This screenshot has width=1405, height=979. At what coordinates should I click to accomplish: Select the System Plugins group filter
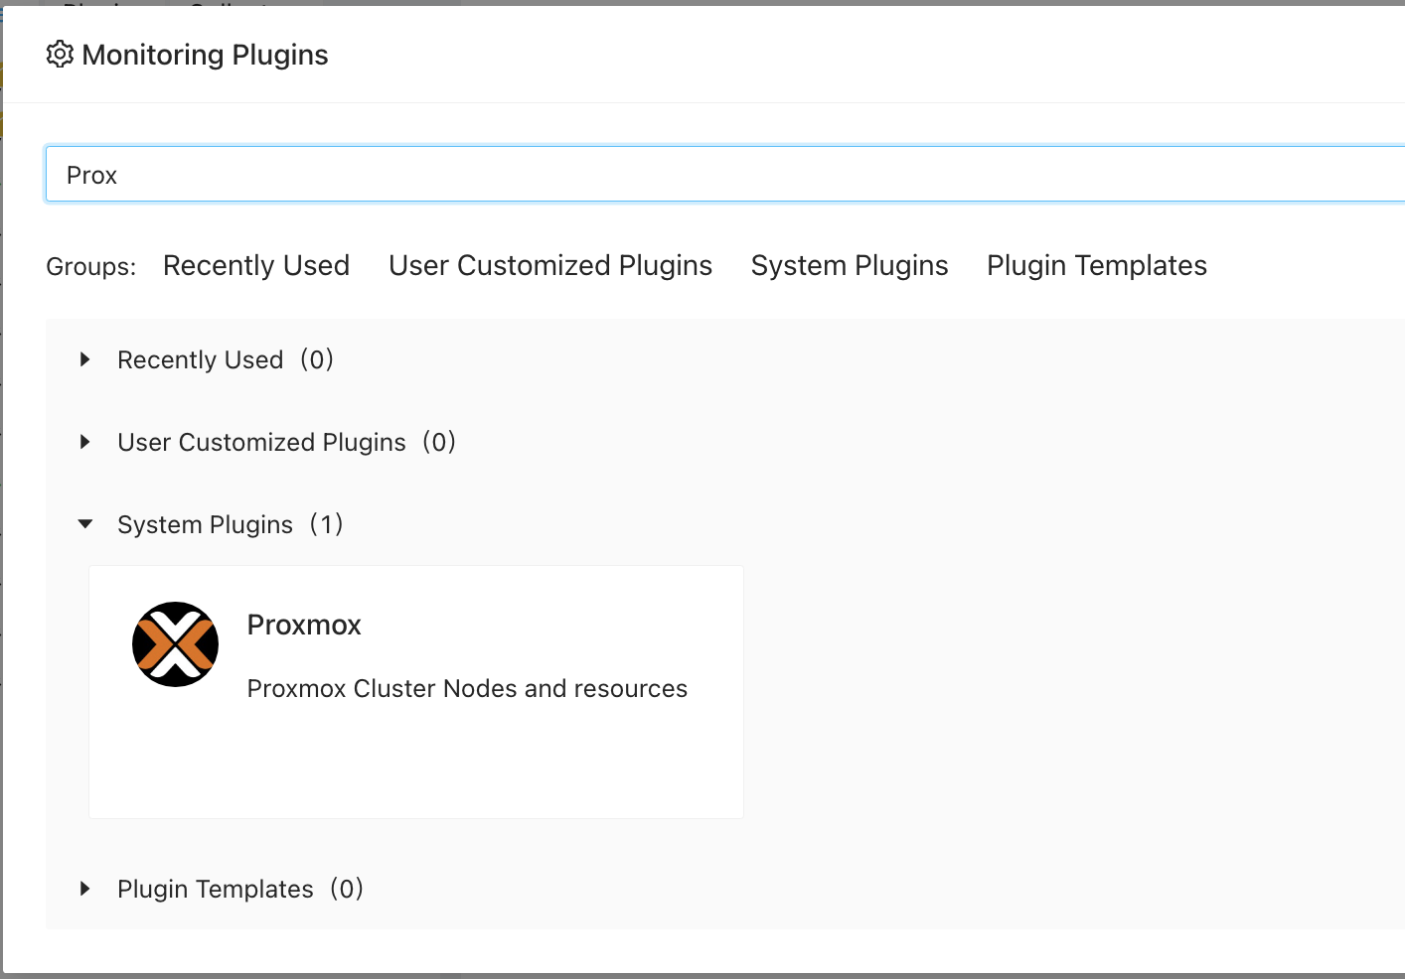click(x=850, y=266)
